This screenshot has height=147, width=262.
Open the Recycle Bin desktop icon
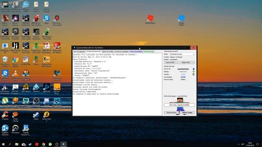coord(5,62)
